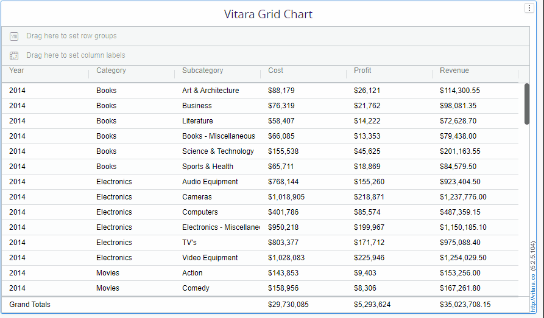Viewport: 544px width, 318px height.
Task: Click the vertical scrollbar thumb
Action: (526, 103)
